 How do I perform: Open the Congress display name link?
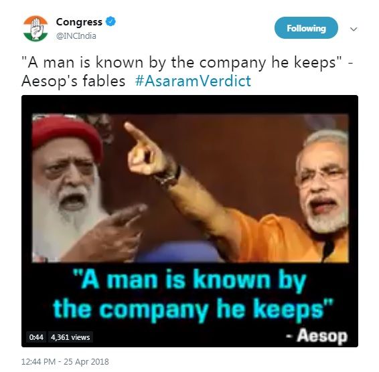pos(79,22)
